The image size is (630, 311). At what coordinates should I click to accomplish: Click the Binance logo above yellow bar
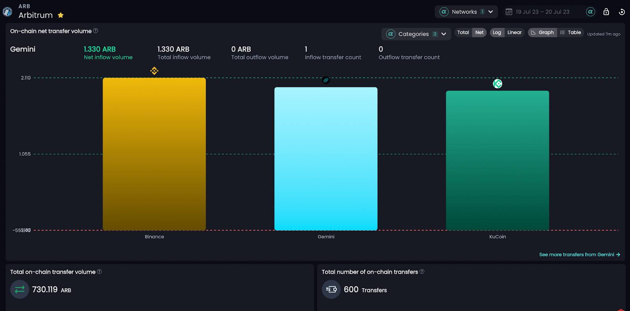coord(154,71)
